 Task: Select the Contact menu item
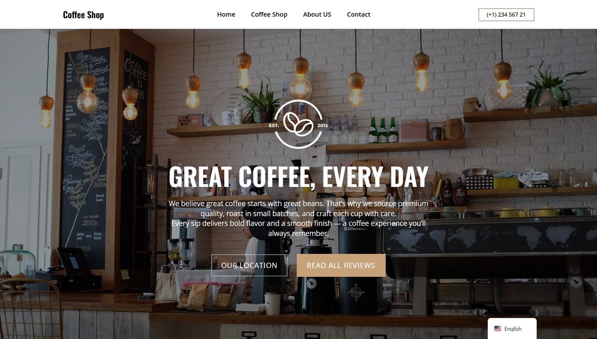(359, 15)
